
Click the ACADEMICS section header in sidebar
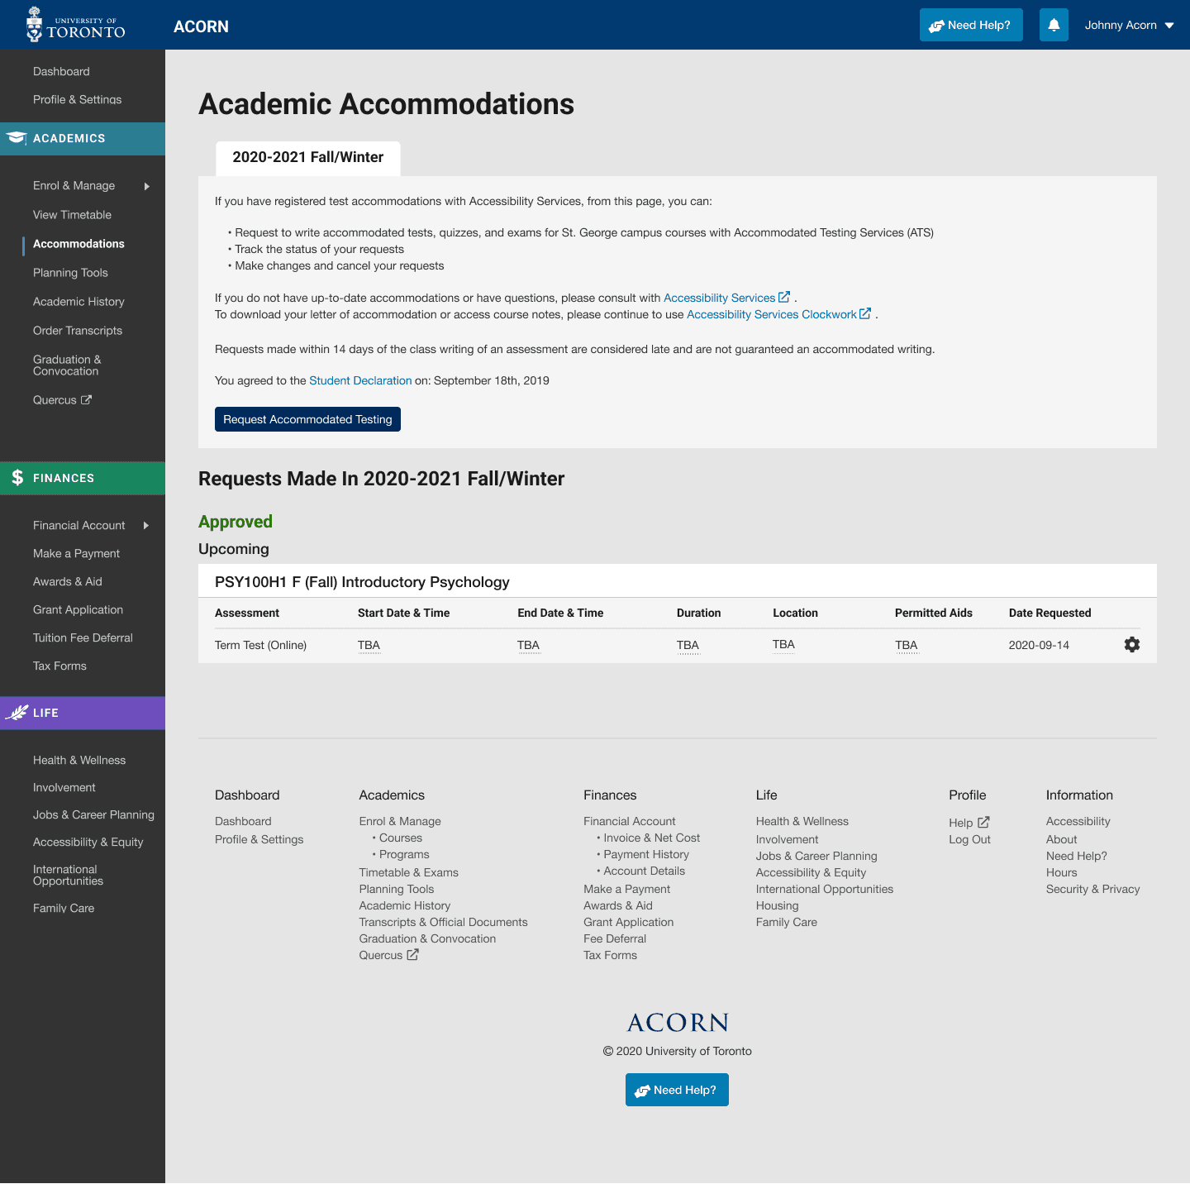[83, 139]
